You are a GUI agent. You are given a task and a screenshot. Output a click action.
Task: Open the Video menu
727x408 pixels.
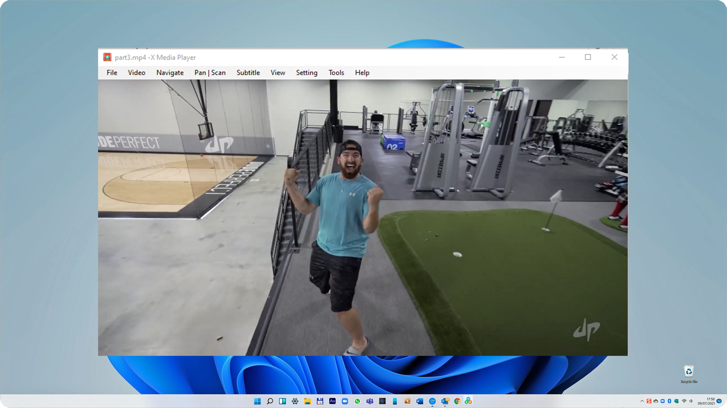136,73
